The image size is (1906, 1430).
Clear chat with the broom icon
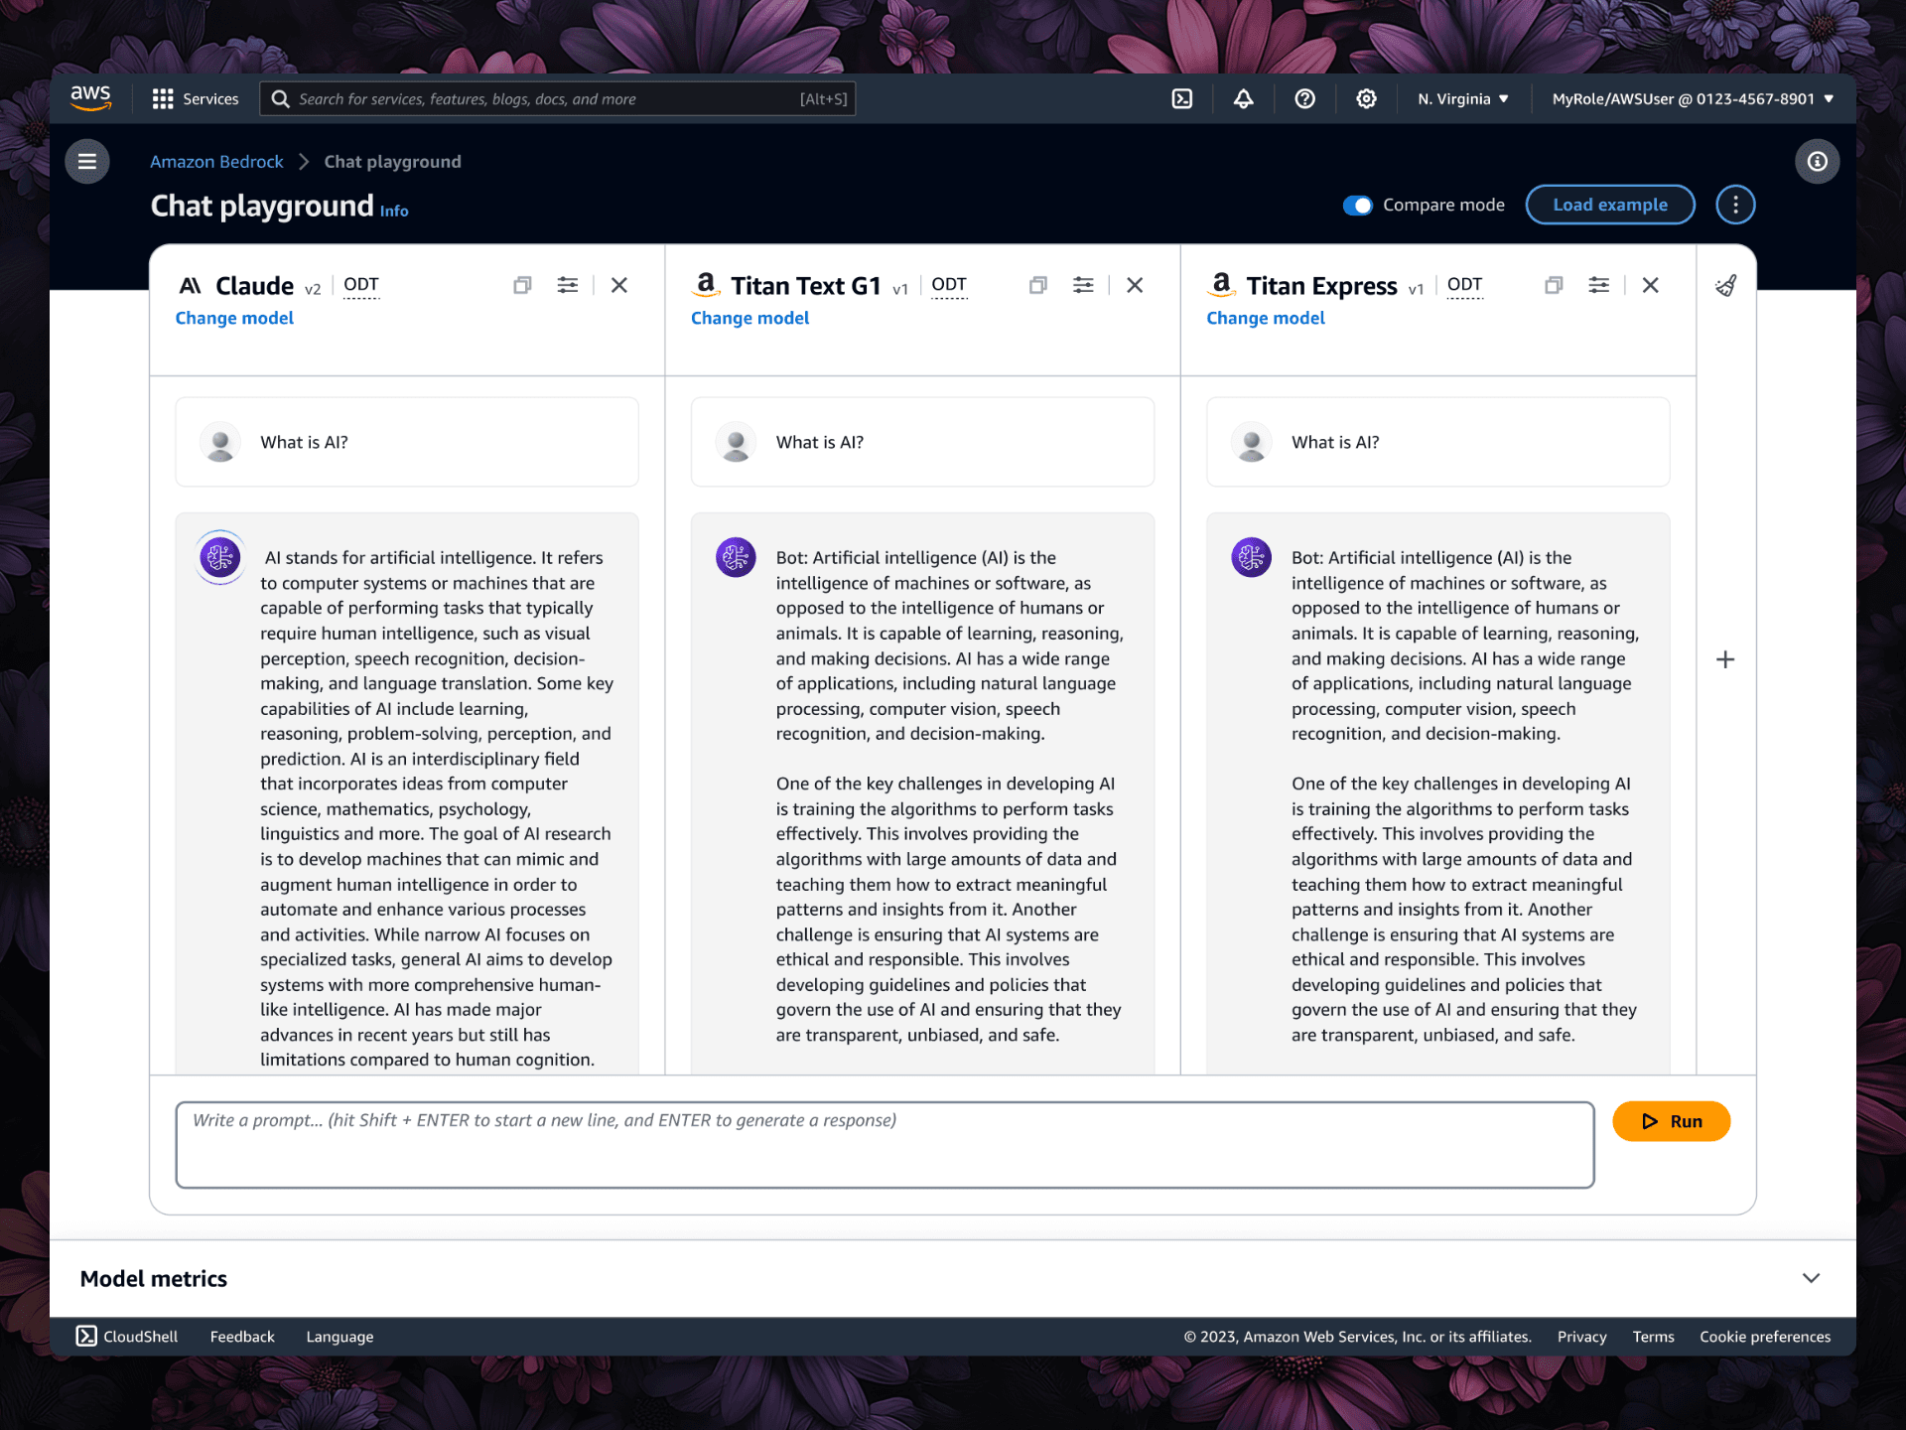tap(1725, 286)
